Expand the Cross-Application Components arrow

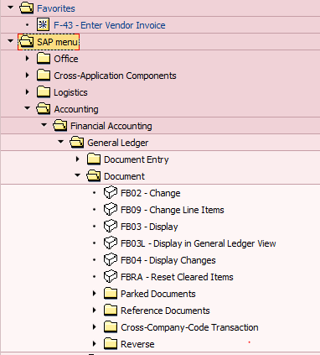click(28, 76)
